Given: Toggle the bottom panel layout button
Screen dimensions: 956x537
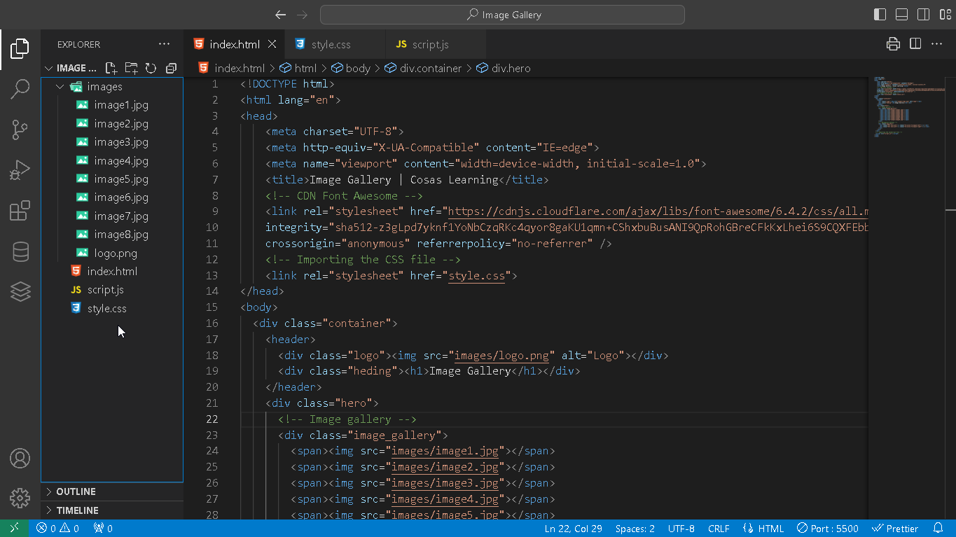Looking at the screenshot, I should pos(902,15).
